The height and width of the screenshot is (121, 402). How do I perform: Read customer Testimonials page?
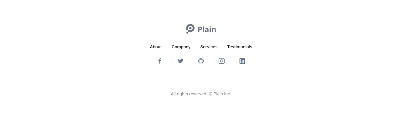coord(240,47)
